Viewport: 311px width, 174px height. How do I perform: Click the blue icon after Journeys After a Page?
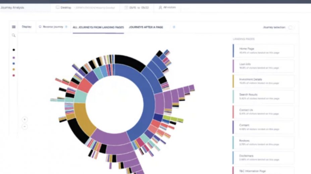(174, 27)
